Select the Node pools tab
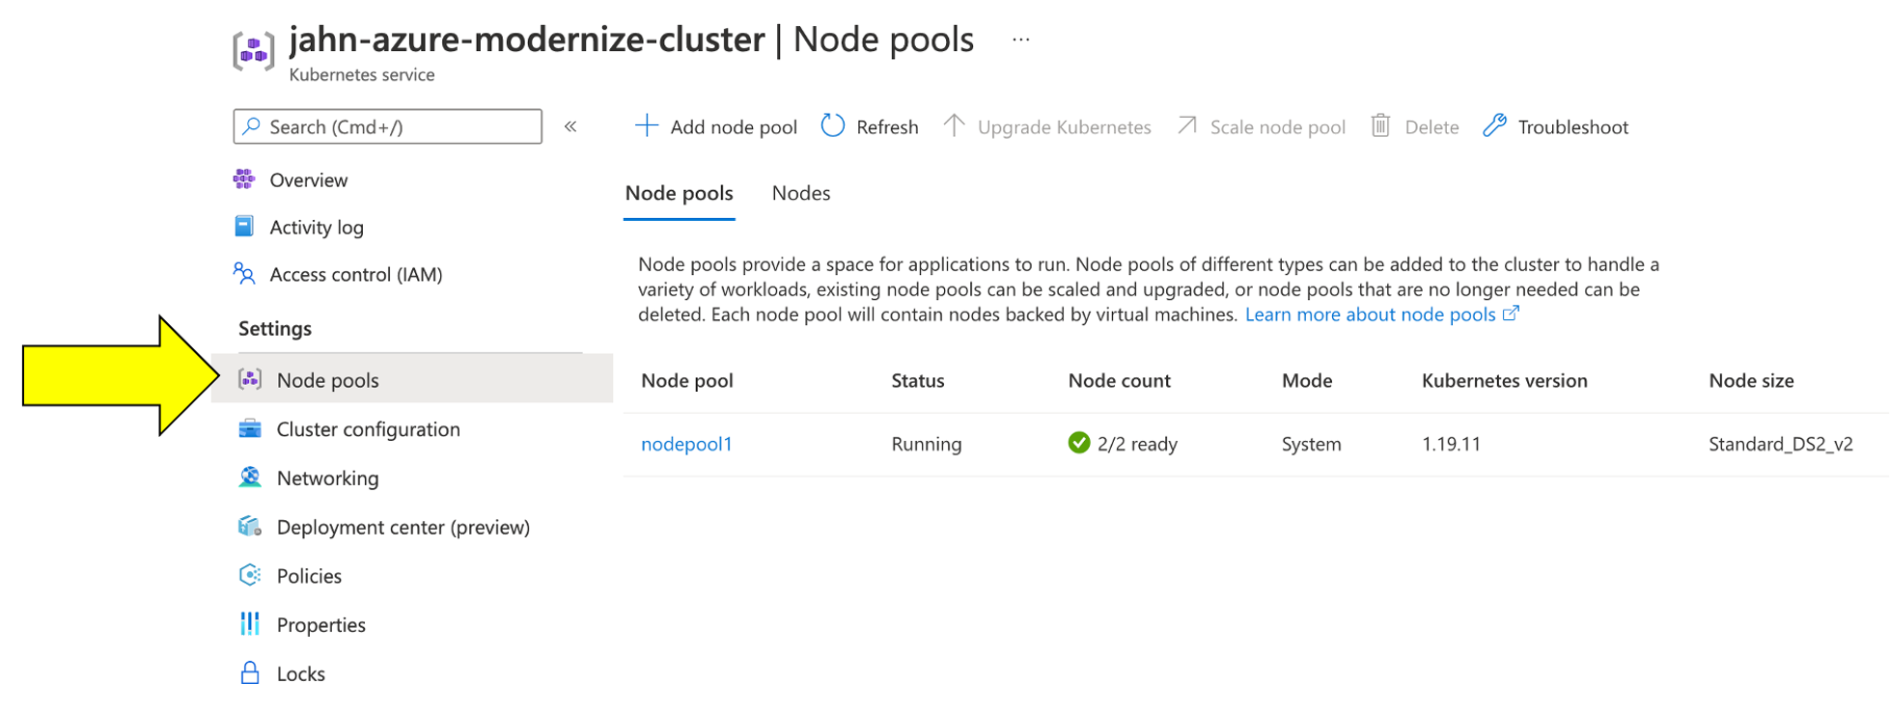Viewport: 1890px width, 711px height. [679, 193]
